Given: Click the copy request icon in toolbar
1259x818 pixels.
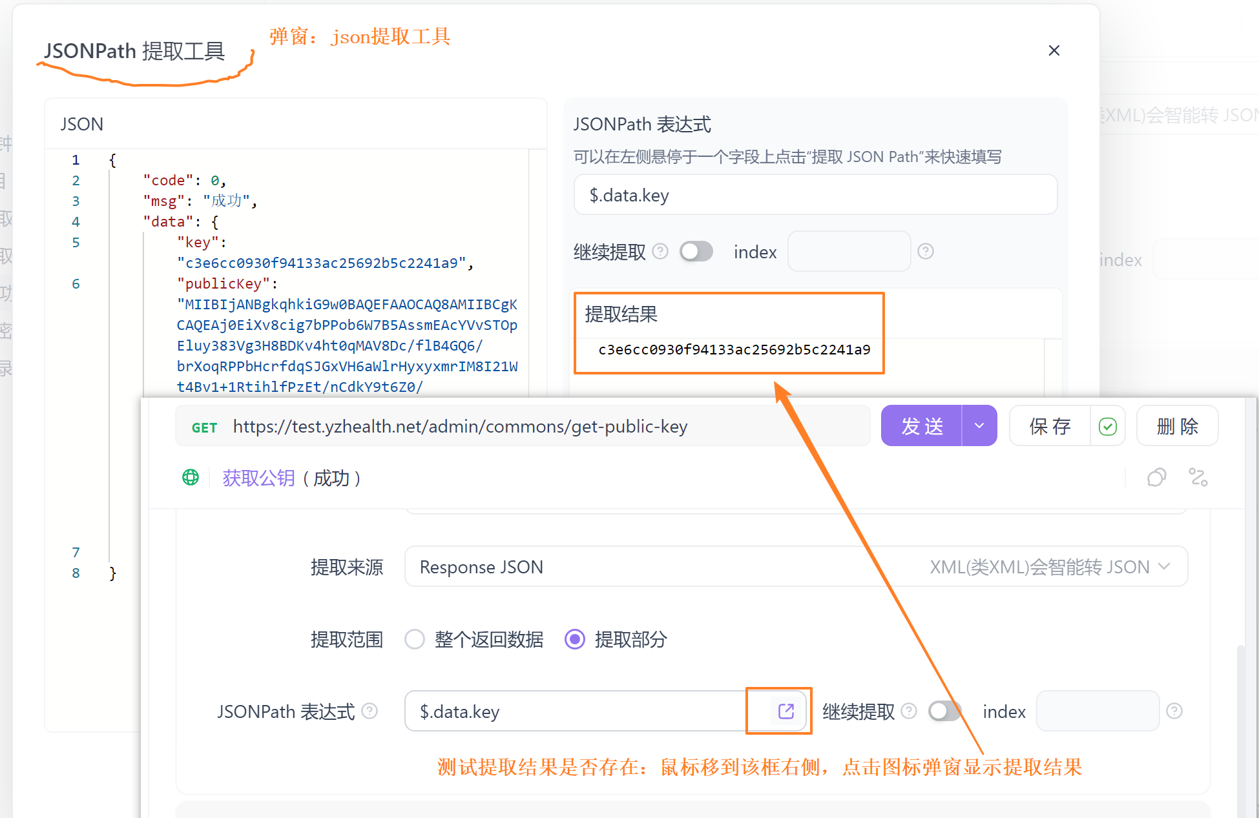Looking at the screenshot, I should [x=1156, y=477].
